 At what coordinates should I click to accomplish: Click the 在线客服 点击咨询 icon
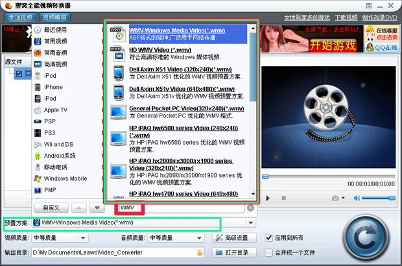(x=382, y=34)
